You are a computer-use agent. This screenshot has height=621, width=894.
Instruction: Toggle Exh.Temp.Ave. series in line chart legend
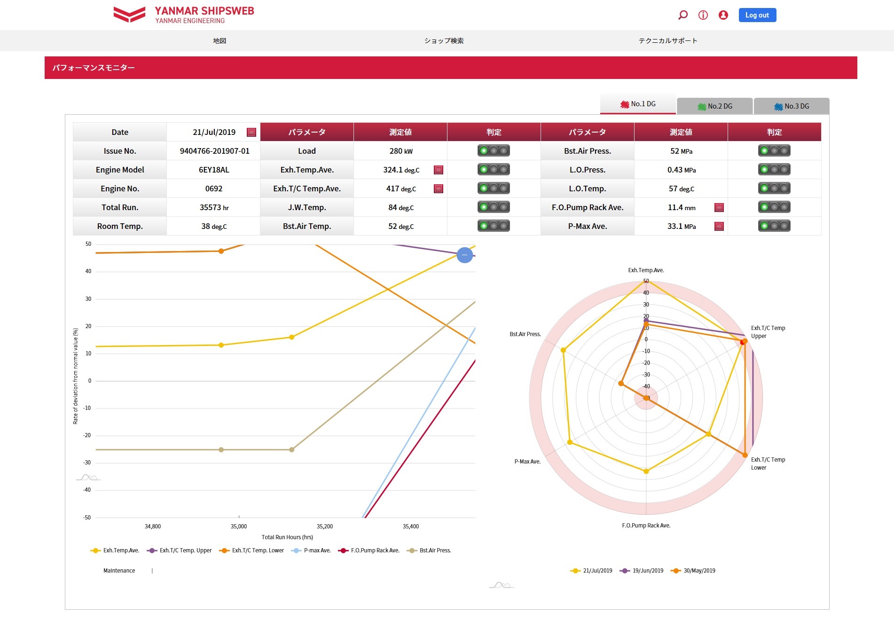[x=115, y=550]
